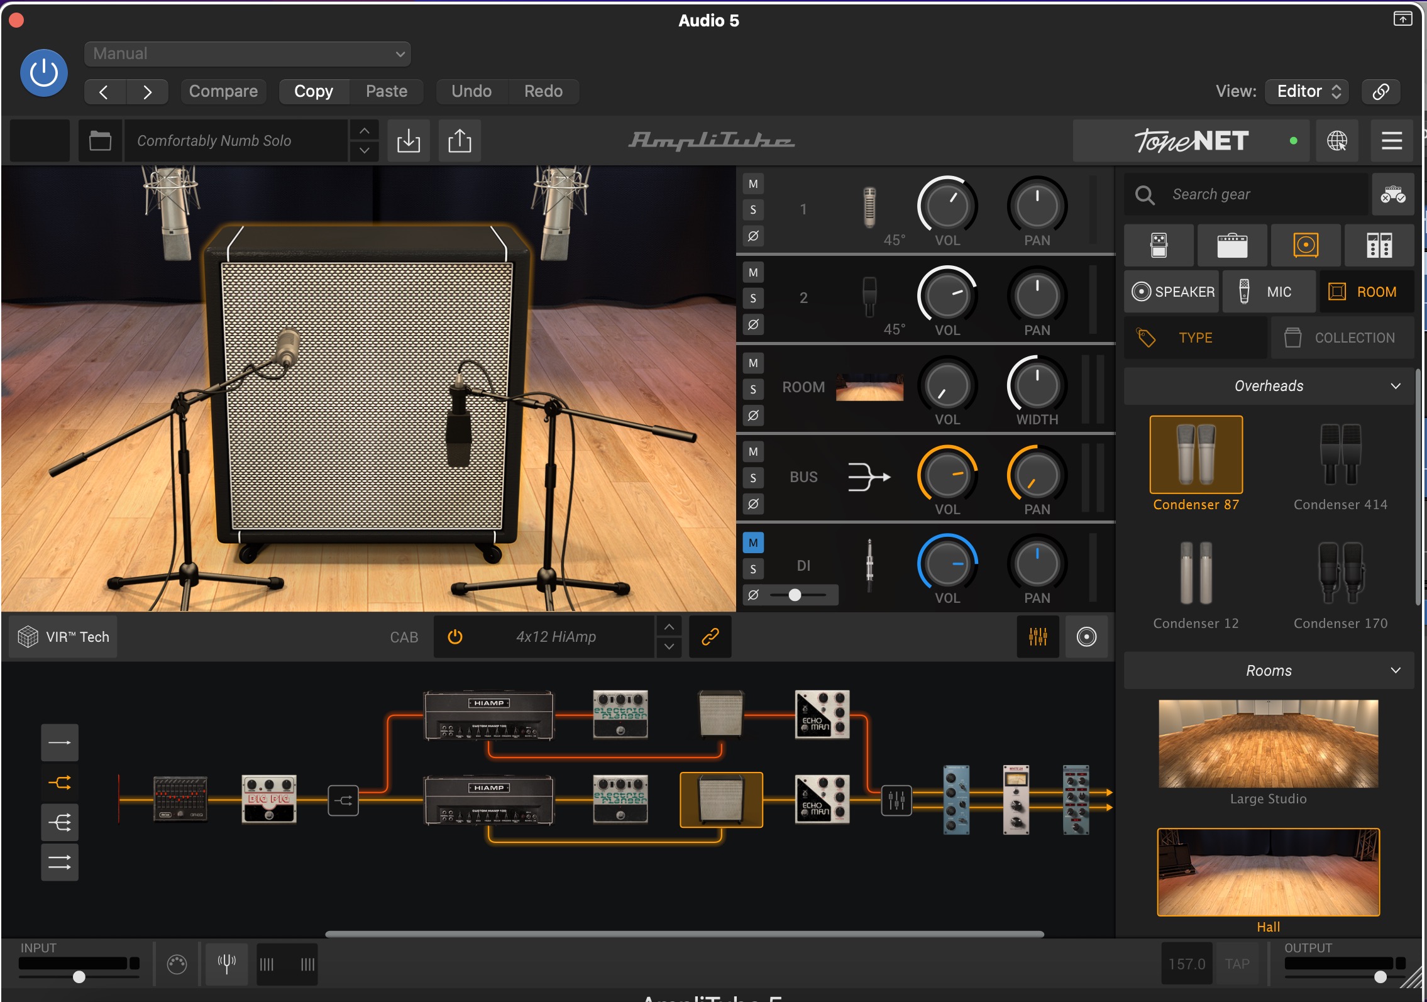
Task: Go to previous preset with left arrow
Action: coord(104,92)
